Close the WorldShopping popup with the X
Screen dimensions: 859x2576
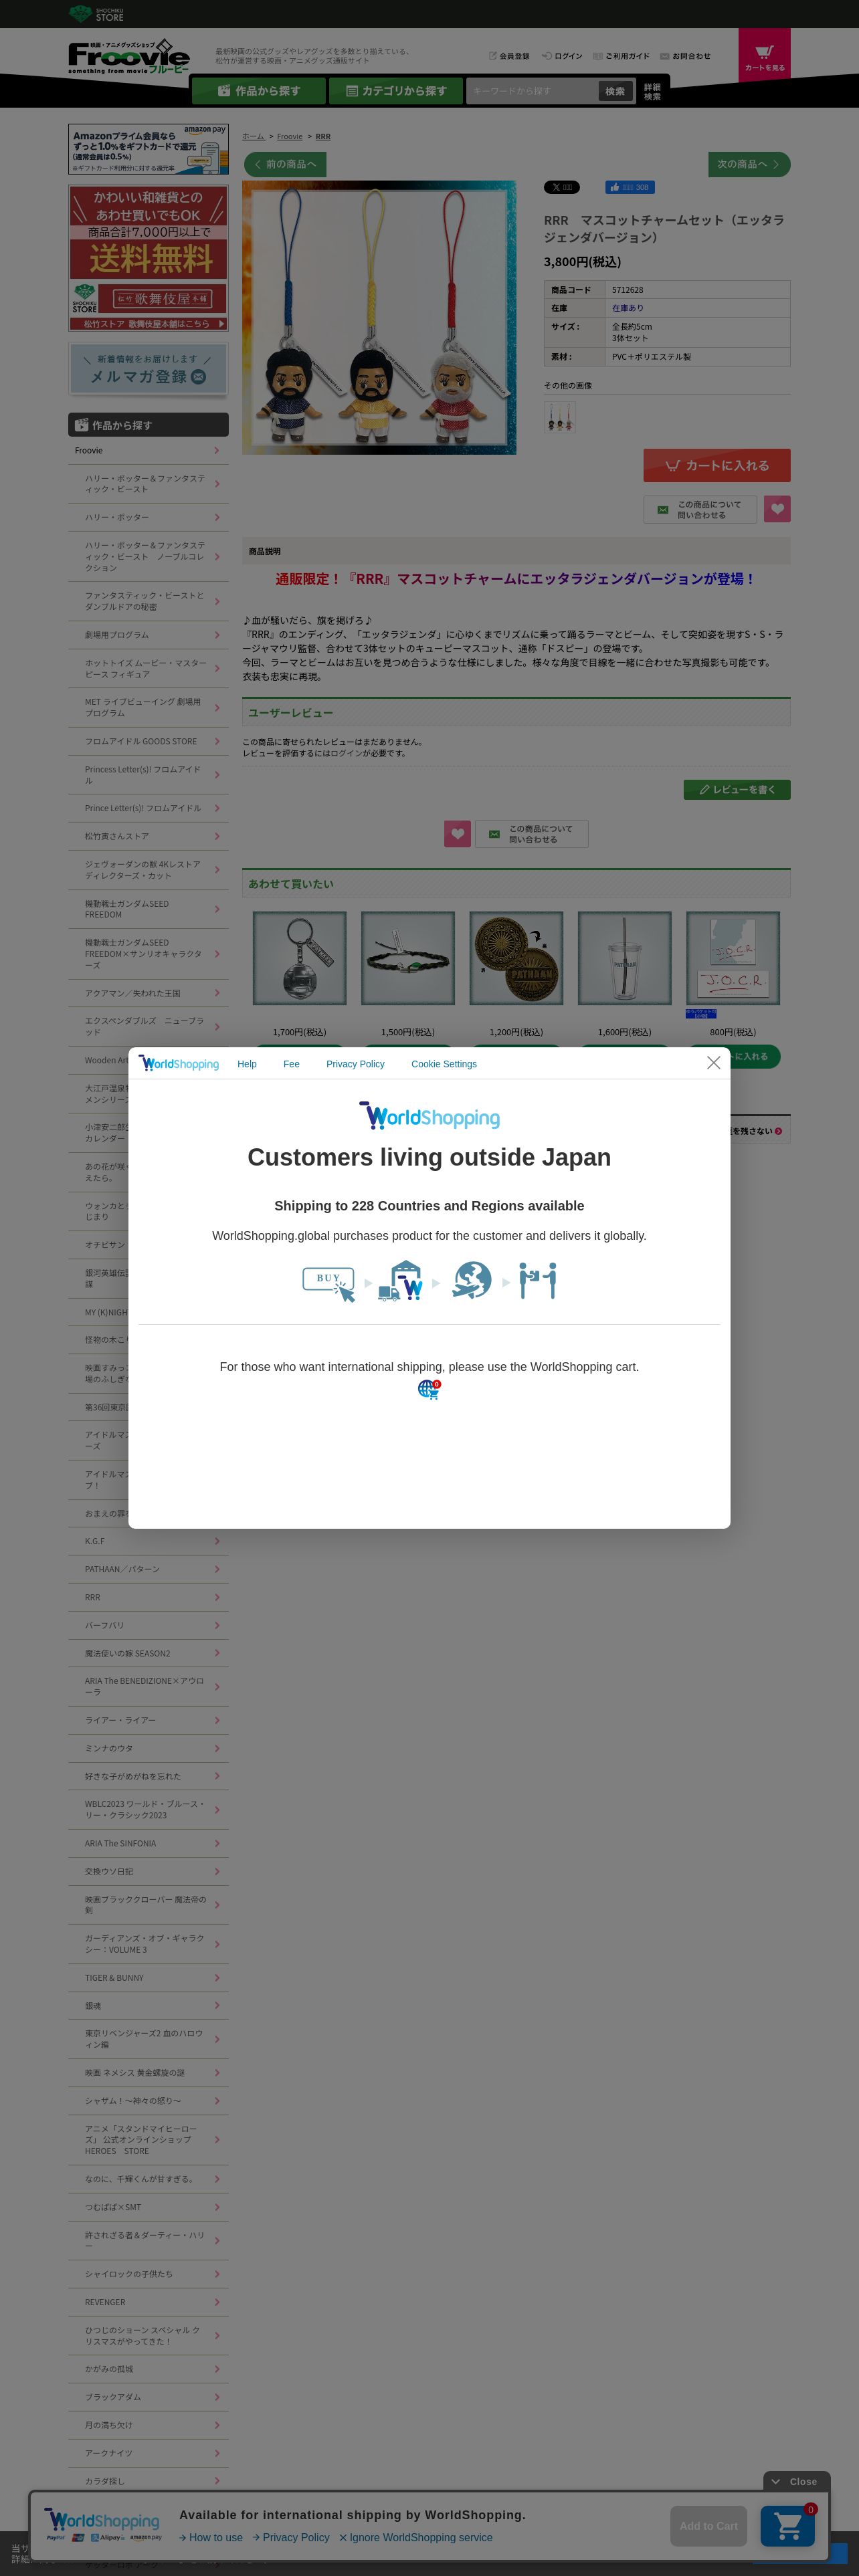tap(713, 1063)
